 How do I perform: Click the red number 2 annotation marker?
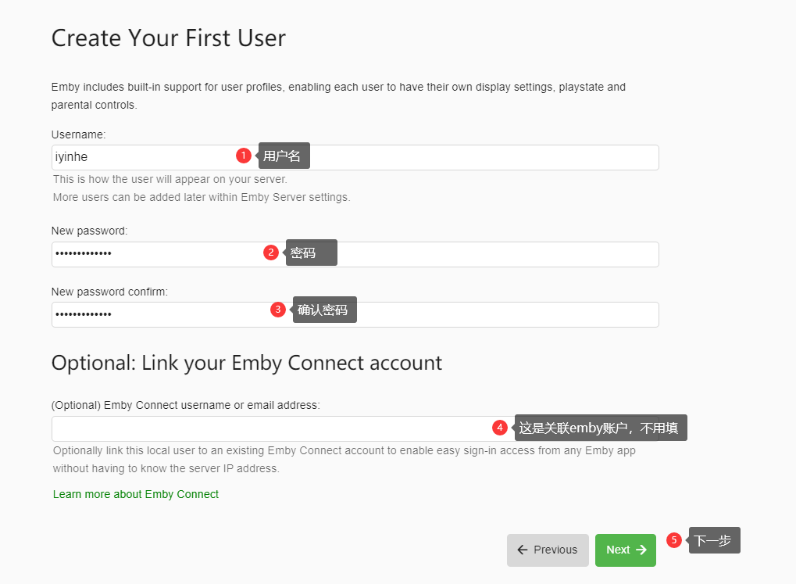point(271,253)
